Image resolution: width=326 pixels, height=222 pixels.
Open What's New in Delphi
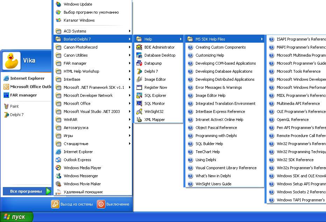tap(225, 176)
